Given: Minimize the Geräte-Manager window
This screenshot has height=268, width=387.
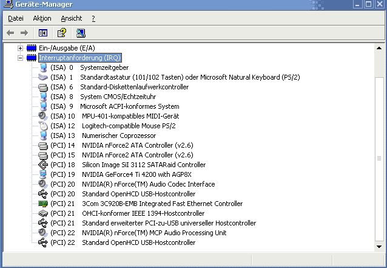Looking at the screenshot, I should pyautogui.click(x=357, y=4).
